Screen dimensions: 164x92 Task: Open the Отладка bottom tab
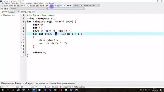[x=51, y=83]
